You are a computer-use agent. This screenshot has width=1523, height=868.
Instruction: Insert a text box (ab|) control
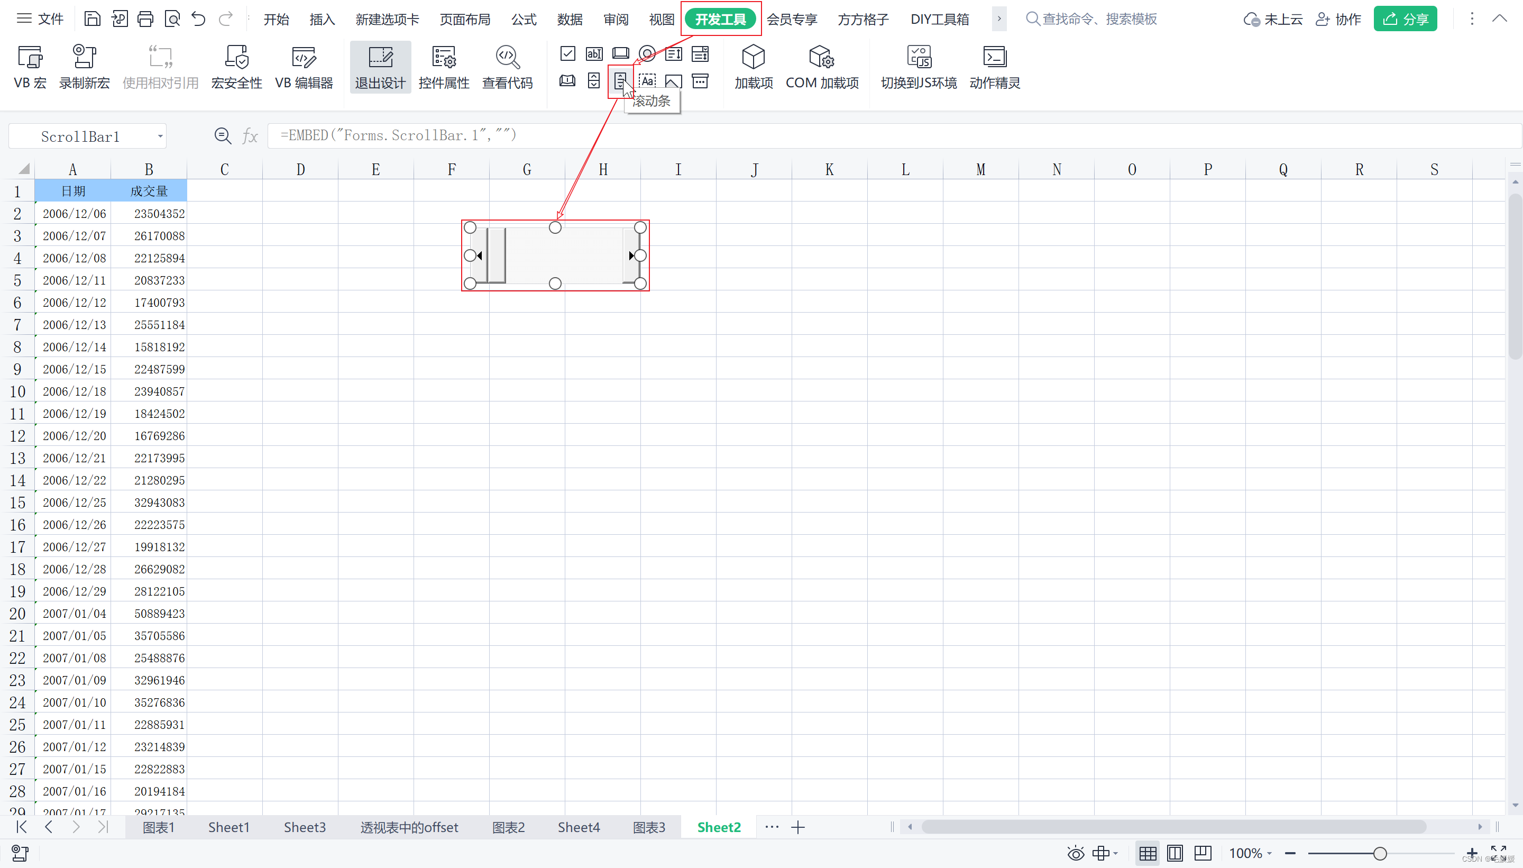click(x=594, y=53)
